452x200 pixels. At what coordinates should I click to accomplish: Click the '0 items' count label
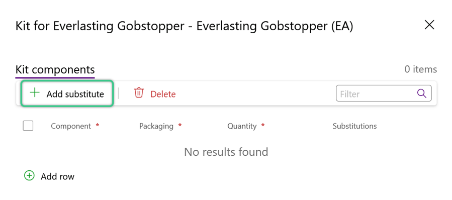tap(421, 69)
